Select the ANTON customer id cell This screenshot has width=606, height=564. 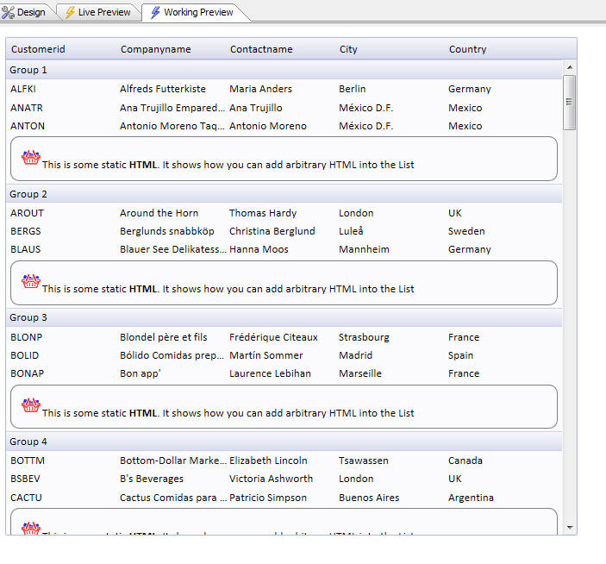[x=28, y=126]
